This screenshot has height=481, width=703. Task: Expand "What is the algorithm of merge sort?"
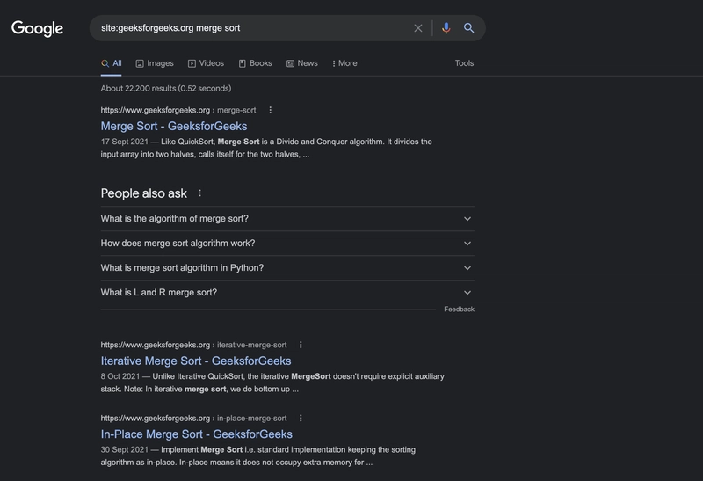[287, 218]
